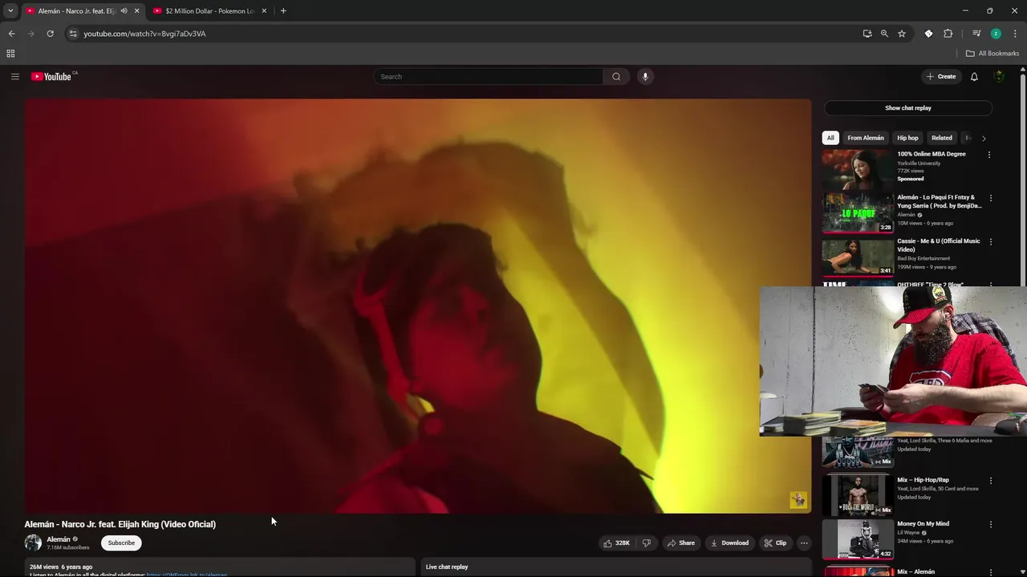Open the 100% Online MBA Degree ad thumbnail
Viewport: 1027px width, 577px height.
coord(858,168)
